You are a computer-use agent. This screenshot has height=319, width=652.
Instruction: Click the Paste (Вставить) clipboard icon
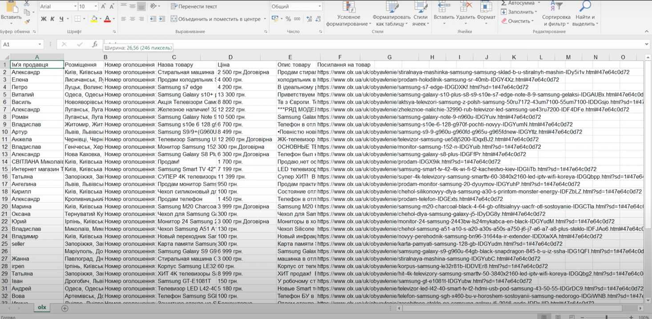[x=12, y=7]
